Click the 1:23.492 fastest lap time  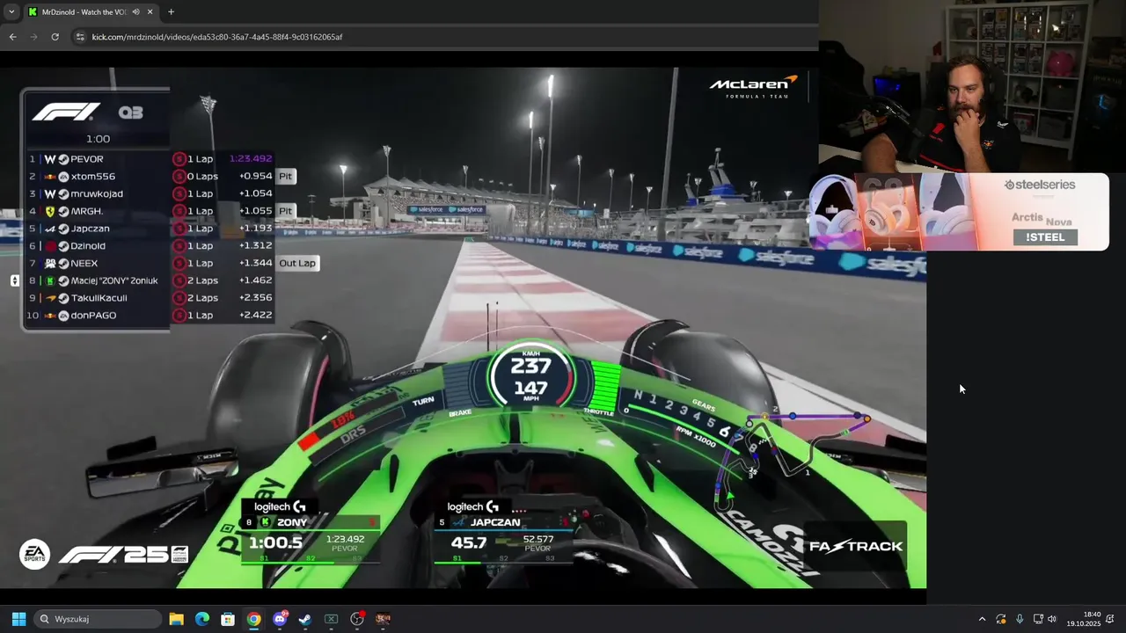pos(251,159)
